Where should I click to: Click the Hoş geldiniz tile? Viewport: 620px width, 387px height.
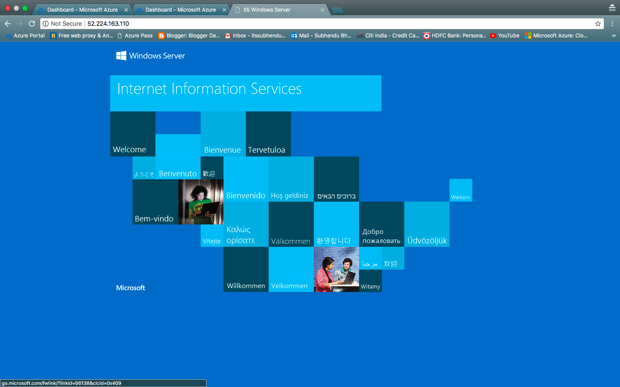click(291, 179)
